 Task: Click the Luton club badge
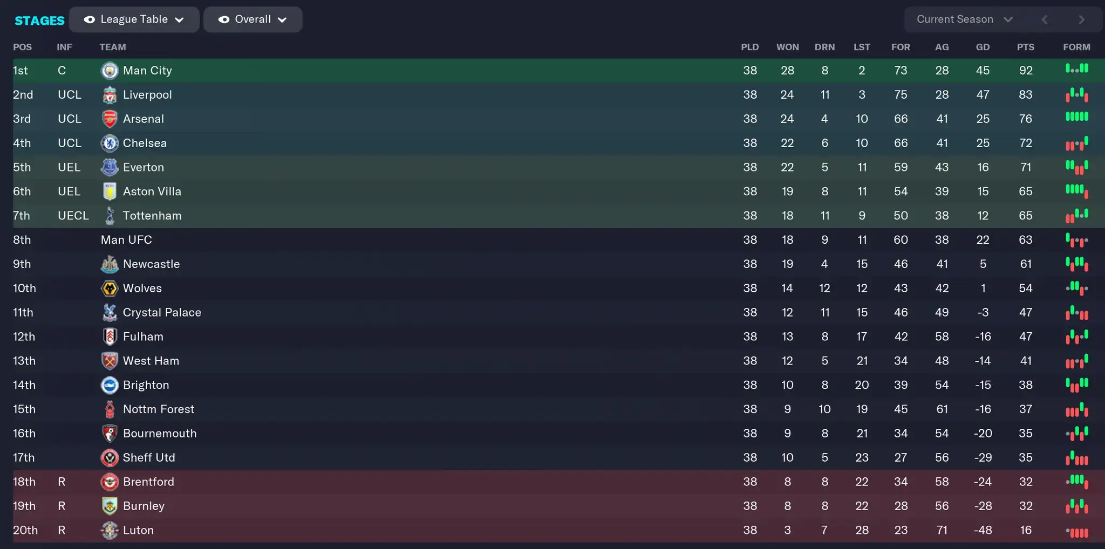pos(110,530)
